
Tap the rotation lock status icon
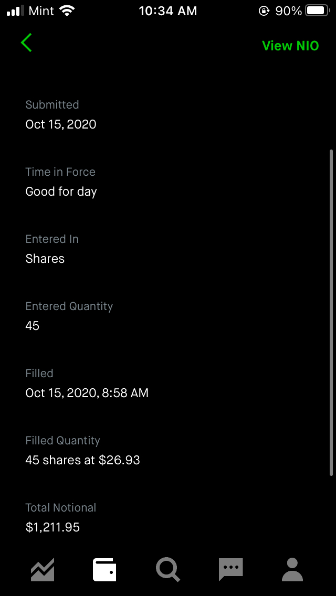(264, 10)
